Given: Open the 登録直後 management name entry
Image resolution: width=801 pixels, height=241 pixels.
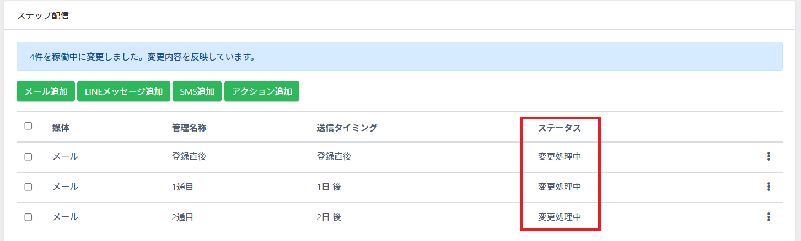Looking at the screenshot, I should (189, 157).
